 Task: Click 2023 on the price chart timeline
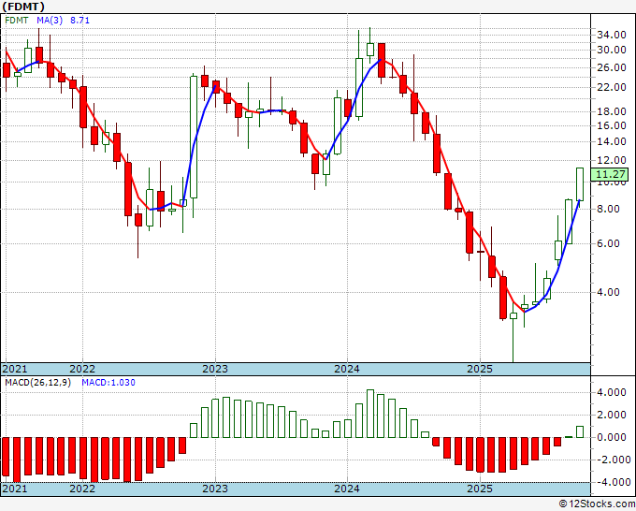pyautogui.click(x=215, y=369)
